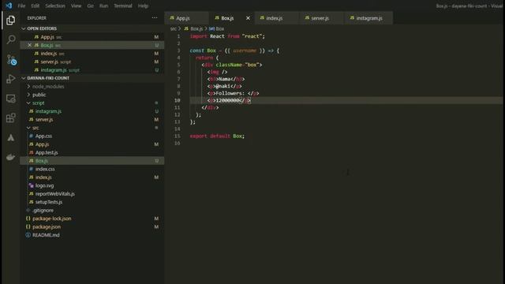Open the Search view in activity bar
The height and width of the screenshot is (284, 505).
click(10, 39)
